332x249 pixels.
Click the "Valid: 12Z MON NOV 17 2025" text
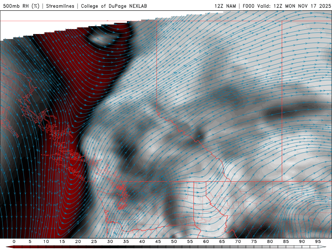(x=294, y=6)
